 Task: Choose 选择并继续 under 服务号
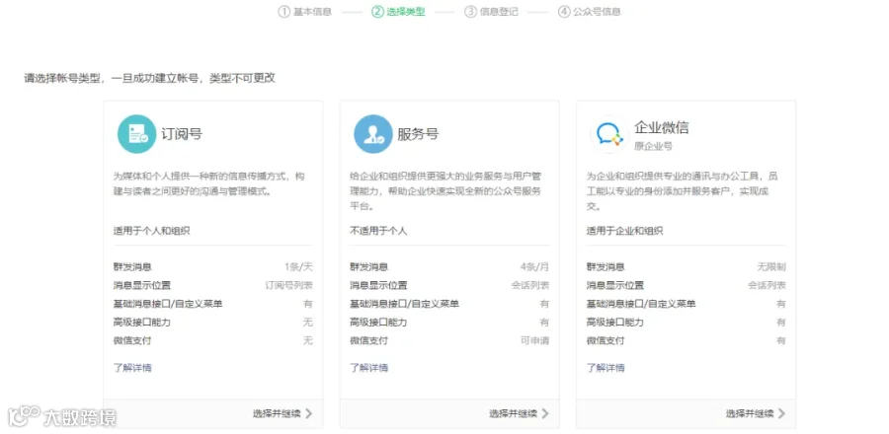[513, 413]
